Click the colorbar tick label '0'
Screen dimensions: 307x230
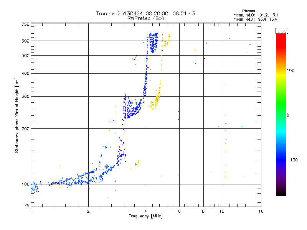pos(288,115)
